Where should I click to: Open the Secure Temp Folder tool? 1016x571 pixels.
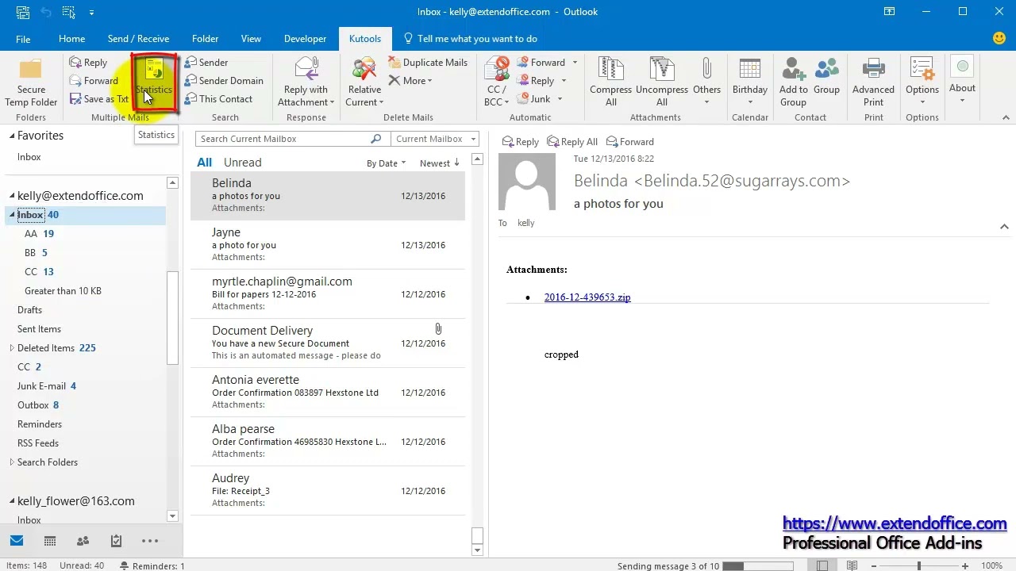(31, 82)
